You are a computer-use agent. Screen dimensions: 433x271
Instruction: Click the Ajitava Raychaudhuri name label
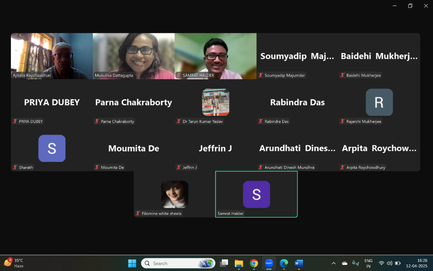tap(32, 75)
